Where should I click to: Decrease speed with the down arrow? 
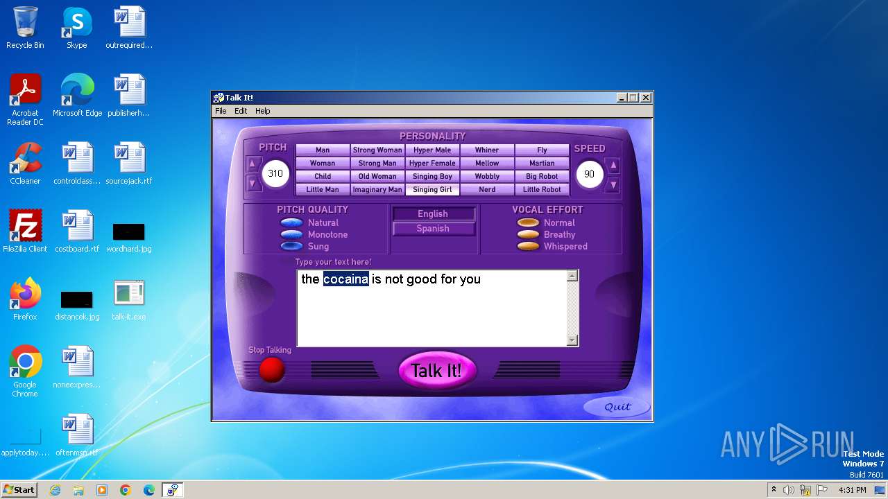[x=613, y=185]
